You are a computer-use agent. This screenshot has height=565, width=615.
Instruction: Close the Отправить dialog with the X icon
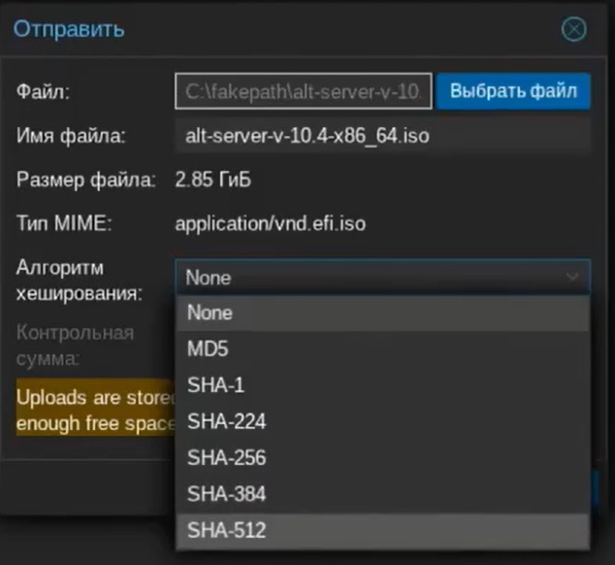tap(574, 29)
